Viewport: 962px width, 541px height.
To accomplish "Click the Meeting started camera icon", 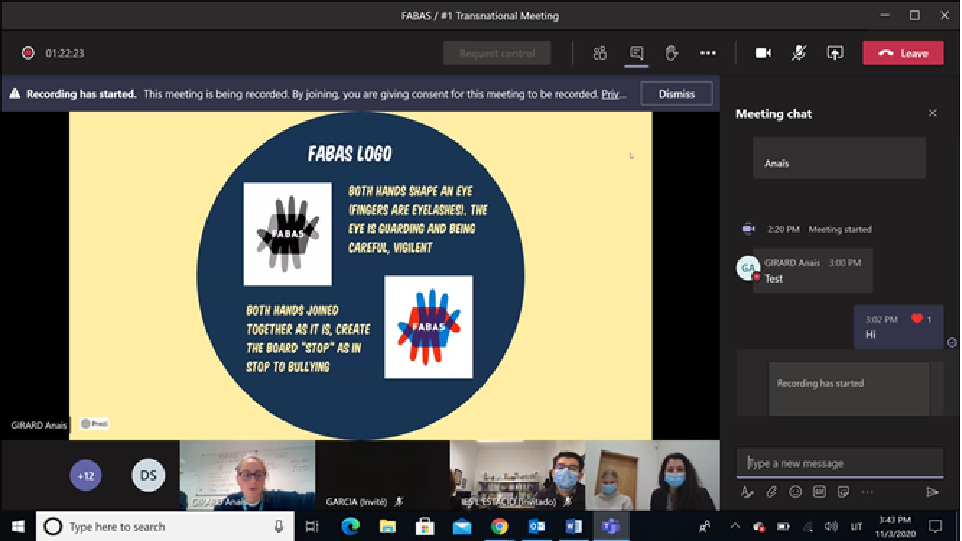I will [x=748, y=229].
